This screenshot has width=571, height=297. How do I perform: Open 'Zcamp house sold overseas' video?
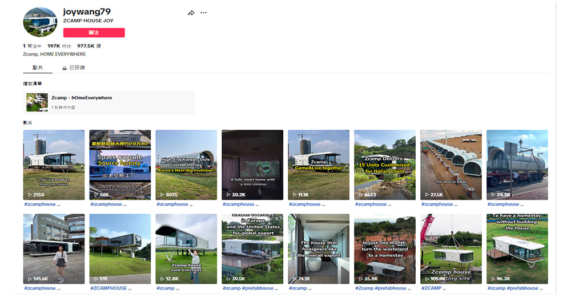[x=186, y=249]
